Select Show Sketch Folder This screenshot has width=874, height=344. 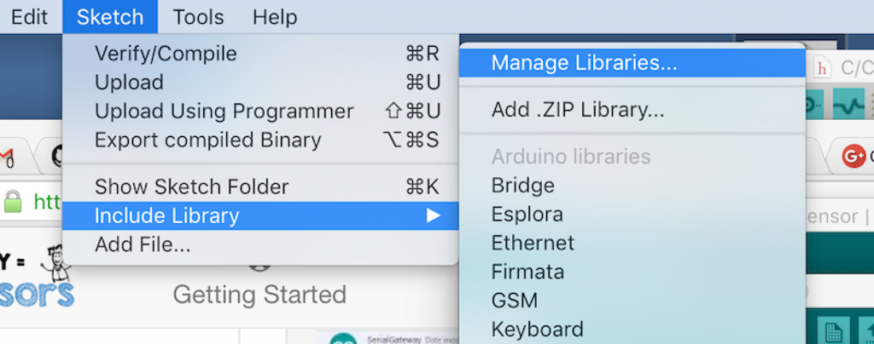(x=191, y=186)
